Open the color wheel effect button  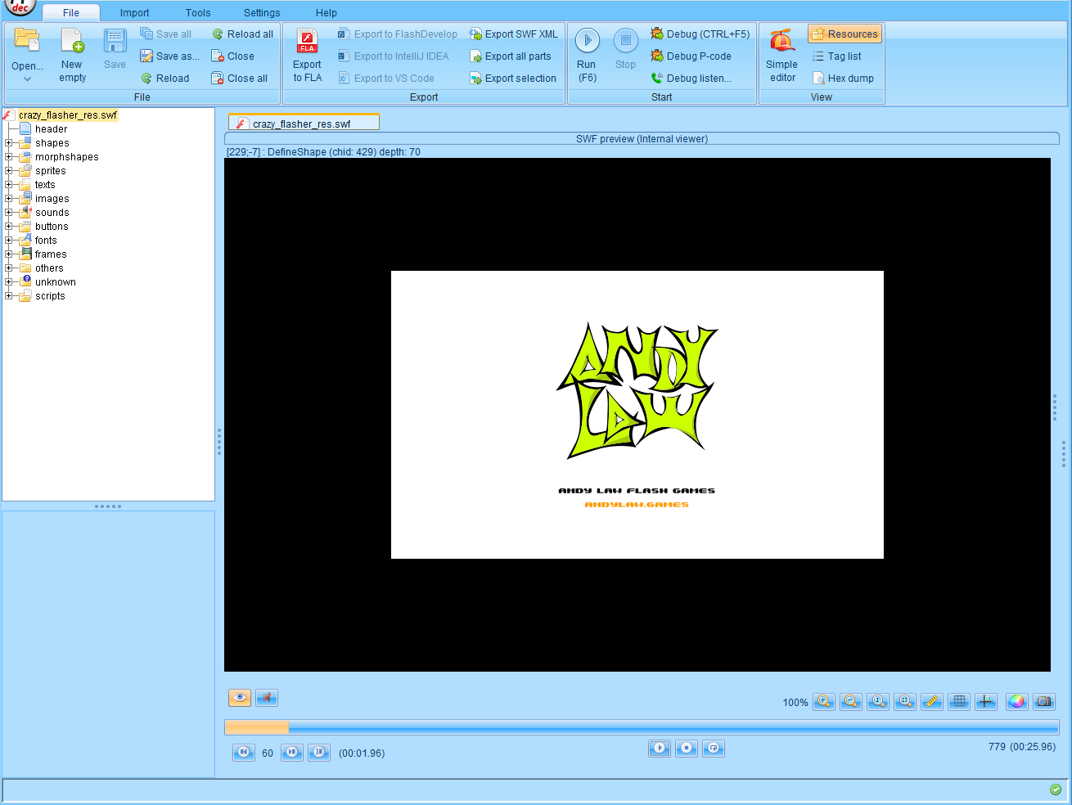pyautogui.click(x=1016, y=701)
